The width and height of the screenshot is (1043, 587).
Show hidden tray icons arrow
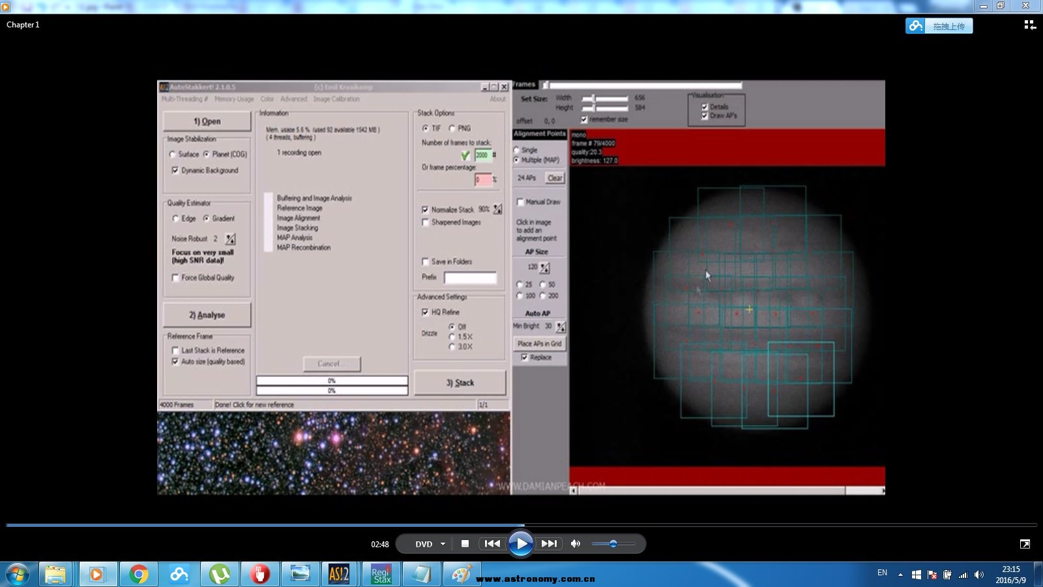tap(900, 575)
